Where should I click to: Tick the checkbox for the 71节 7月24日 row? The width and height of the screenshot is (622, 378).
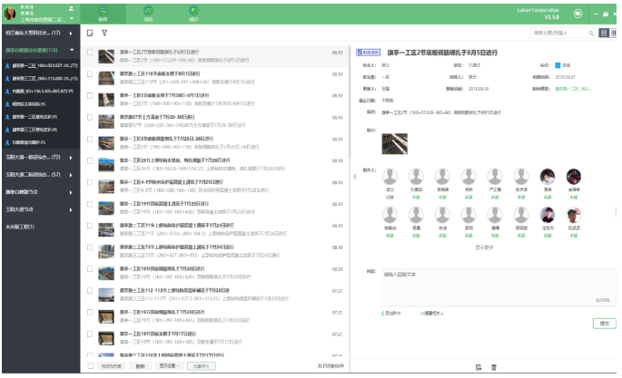point(90,226)
